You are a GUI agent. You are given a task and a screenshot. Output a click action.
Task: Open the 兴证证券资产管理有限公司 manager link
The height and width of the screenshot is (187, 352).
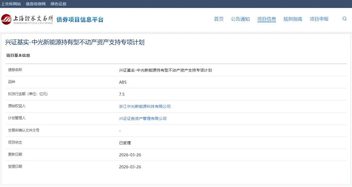pos(143,118)
